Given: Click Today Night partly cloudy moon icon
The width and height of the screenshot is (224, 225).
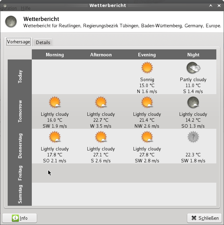Looking at the screenshot, I should 193,68.
